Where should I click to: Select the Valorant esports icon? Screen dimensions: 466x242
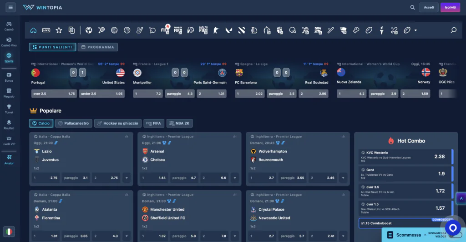(x=228, y=30)
